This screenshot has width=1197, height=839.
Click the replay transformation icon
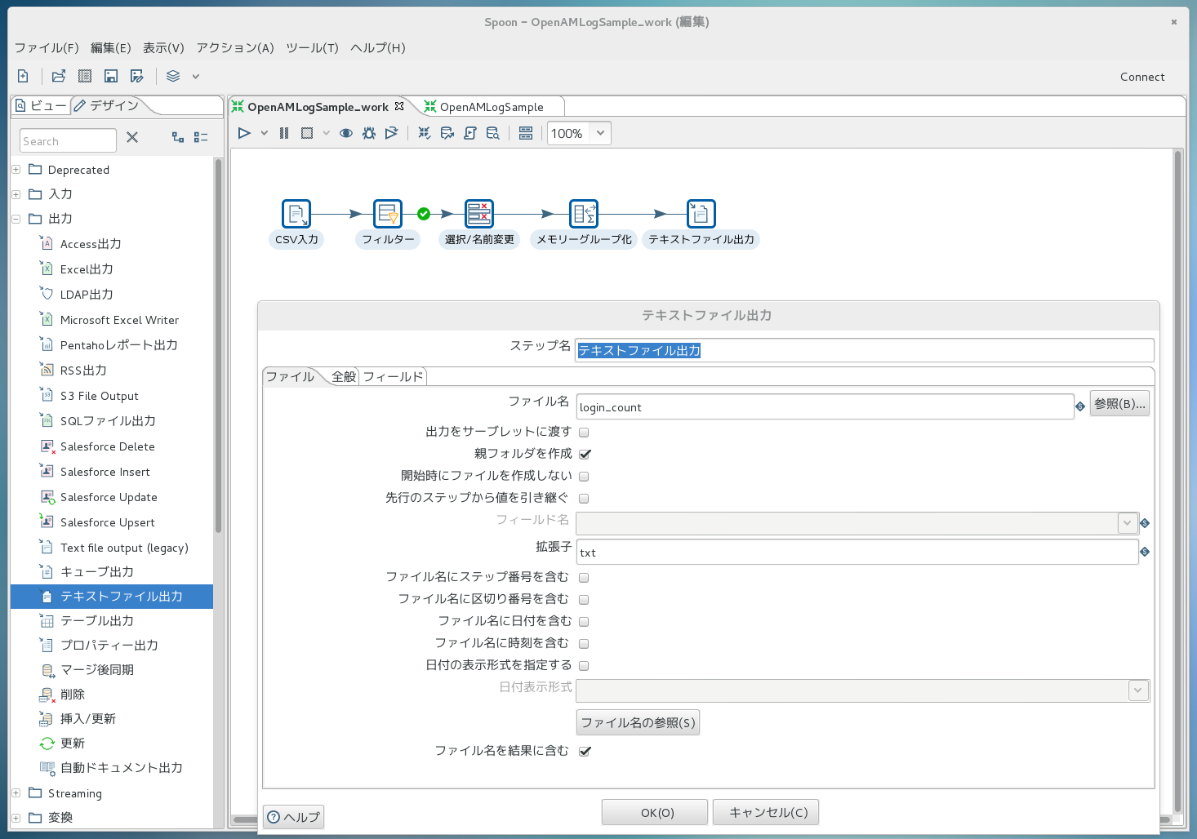(x=392, y=133)
